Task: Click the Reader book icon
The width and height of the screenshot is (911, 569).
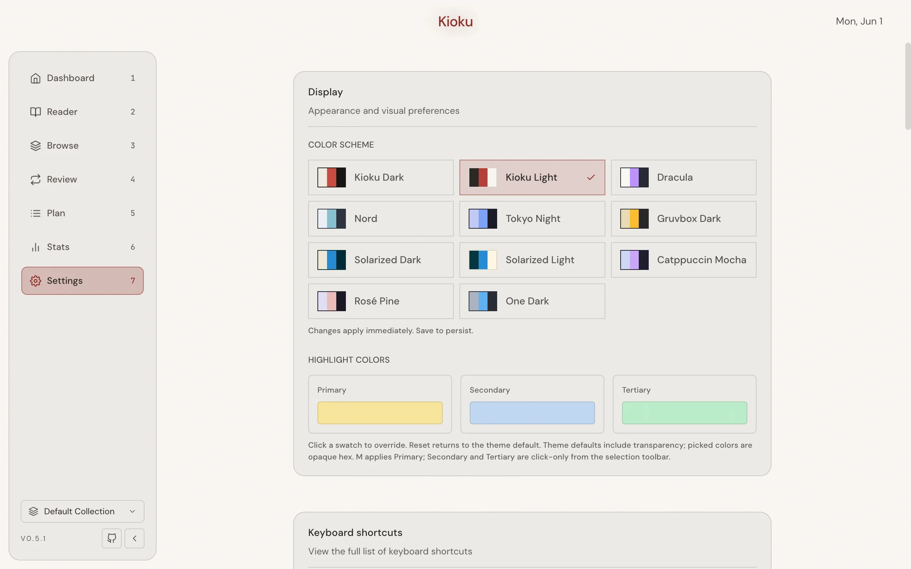Action: (x=35, y=112)
